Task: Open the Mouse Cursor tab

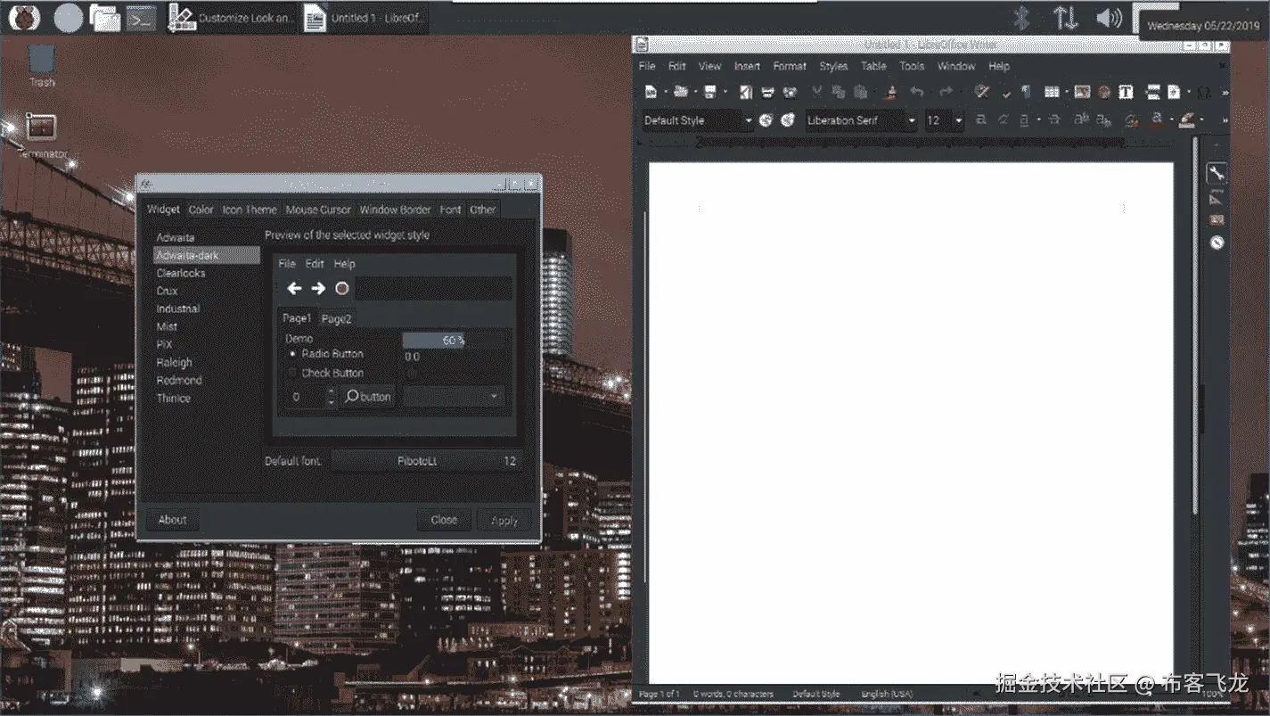Action: click(318, 210)
